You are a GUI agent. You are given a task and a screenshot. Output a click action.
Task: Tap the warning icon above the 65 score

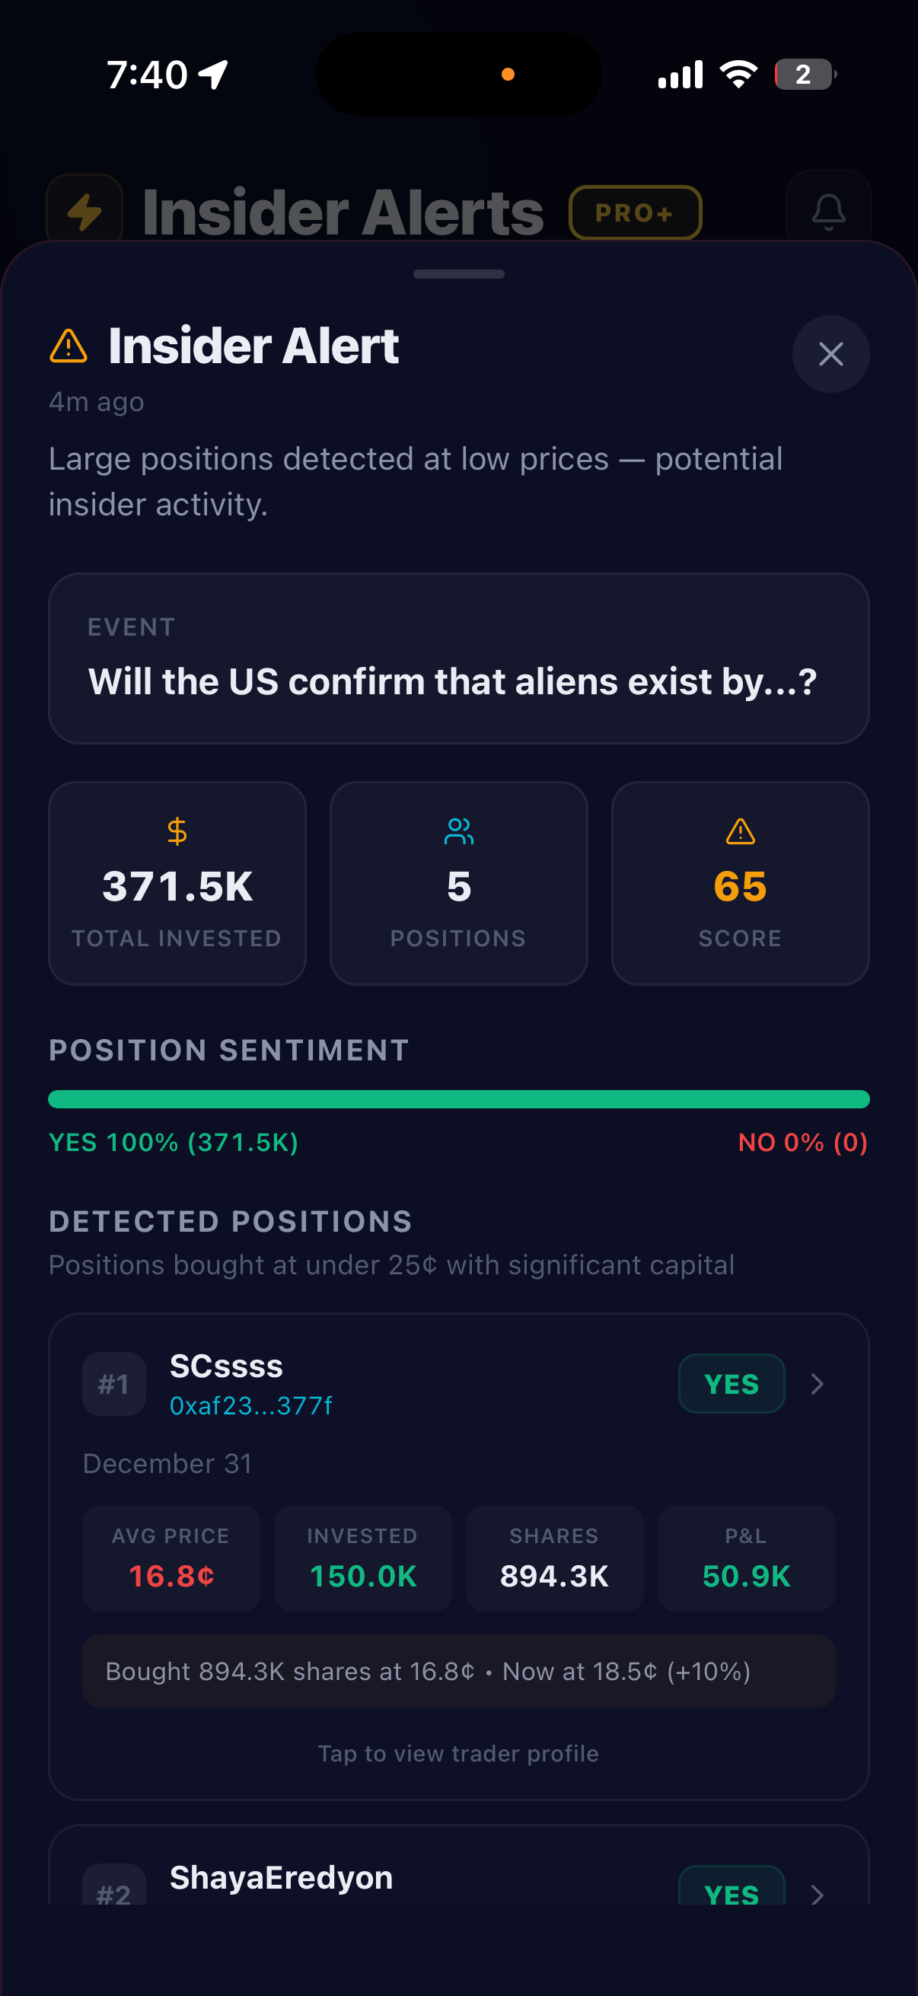tap(740, 831)
